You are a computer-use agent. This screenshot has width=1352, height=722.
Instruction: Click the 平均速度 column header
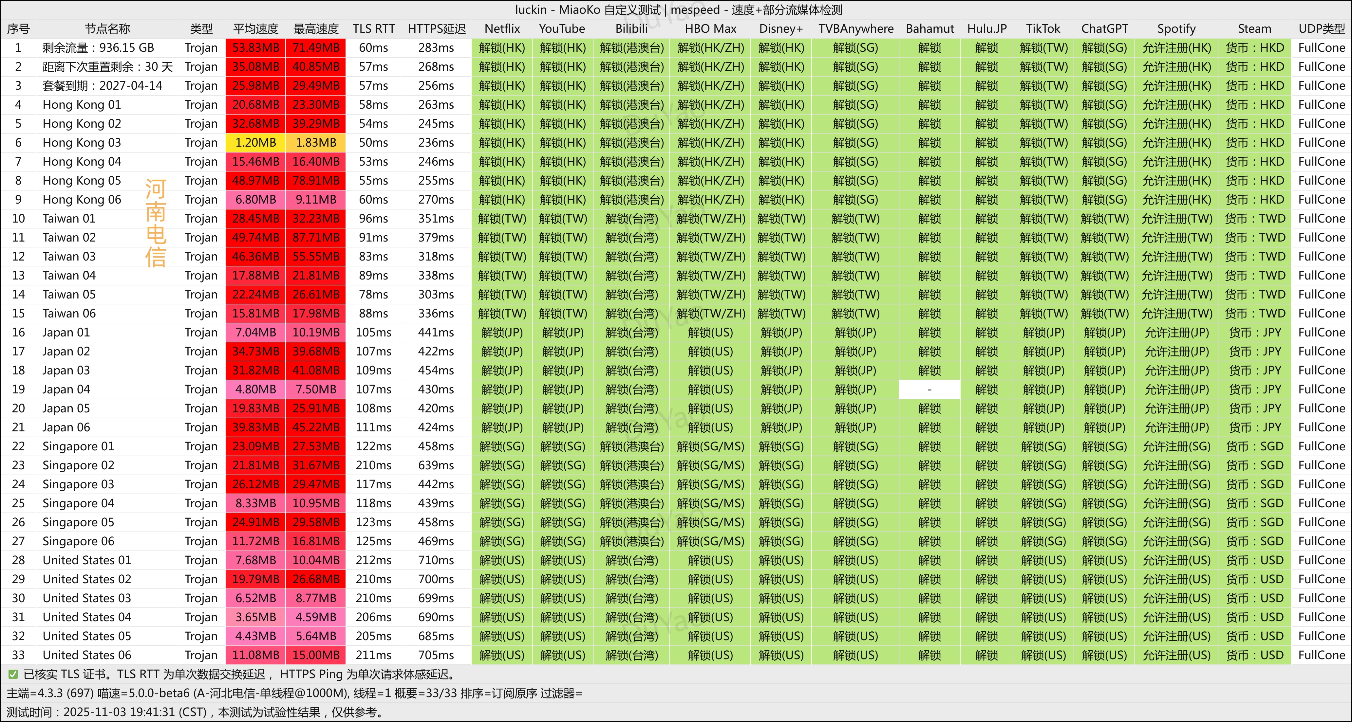coord(255,29)
